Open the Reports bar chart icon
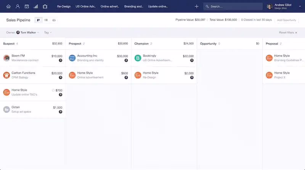This screenshot has width=305, height=170. 36,6
